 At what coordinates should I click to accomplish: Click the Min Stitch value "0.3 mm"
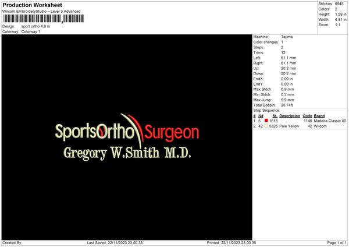click(287, 95)
